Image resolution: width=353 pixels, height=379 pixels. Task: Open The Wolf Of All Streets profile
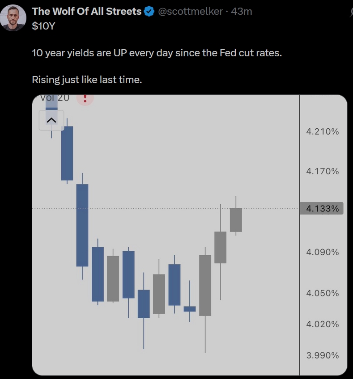pos(87,12)
